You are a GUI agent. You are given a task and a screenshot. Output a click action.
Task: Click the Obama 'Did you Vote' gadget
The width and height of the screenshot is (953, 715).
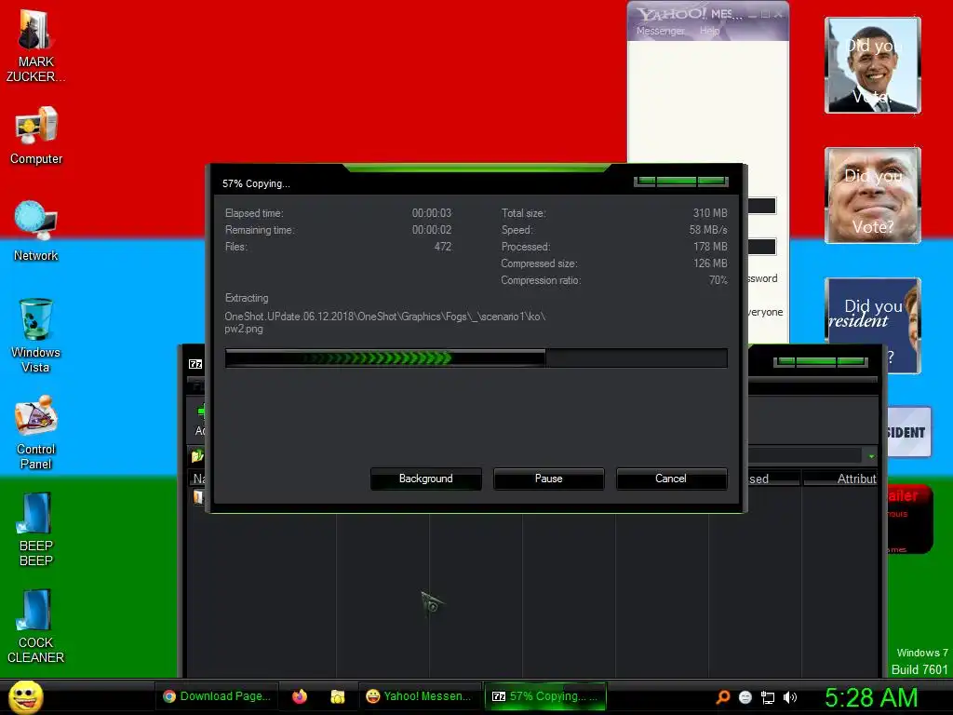point(872,65)
